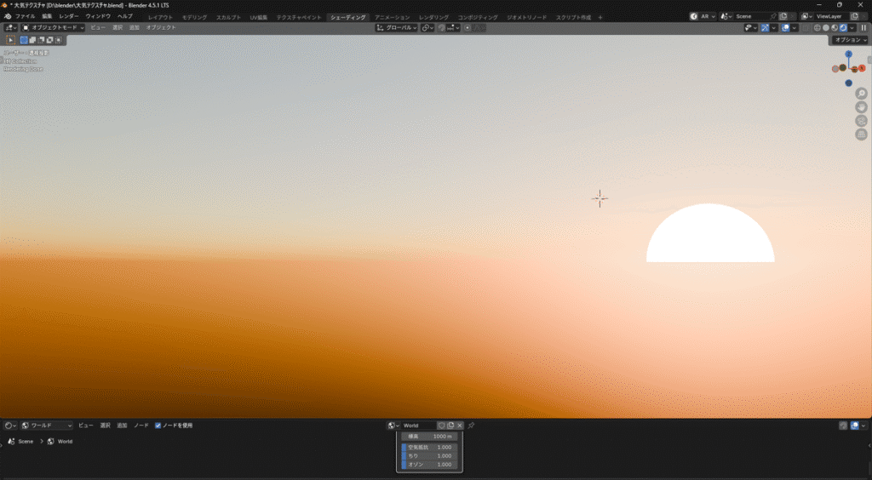The height and width of the screenshot is (480, 872).
Task: Pause the viewport render preview
Action: (x=863, y=28)
